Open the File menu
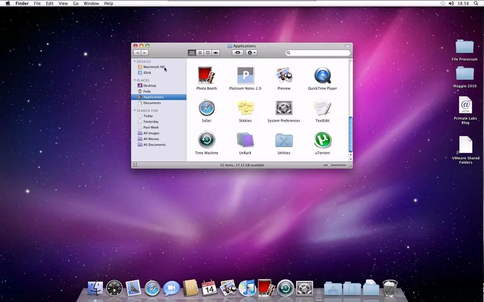 tap(37, 3)
